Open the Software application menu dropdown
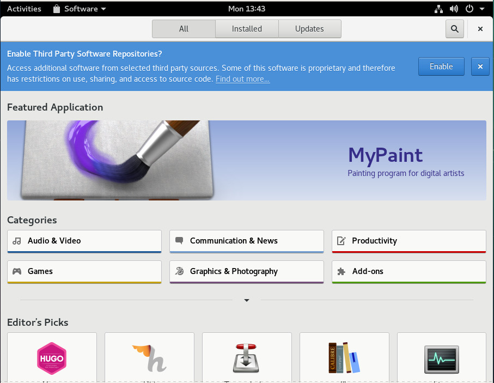The image size is (494, 383). pyautogui.click(x=80, y=9)
